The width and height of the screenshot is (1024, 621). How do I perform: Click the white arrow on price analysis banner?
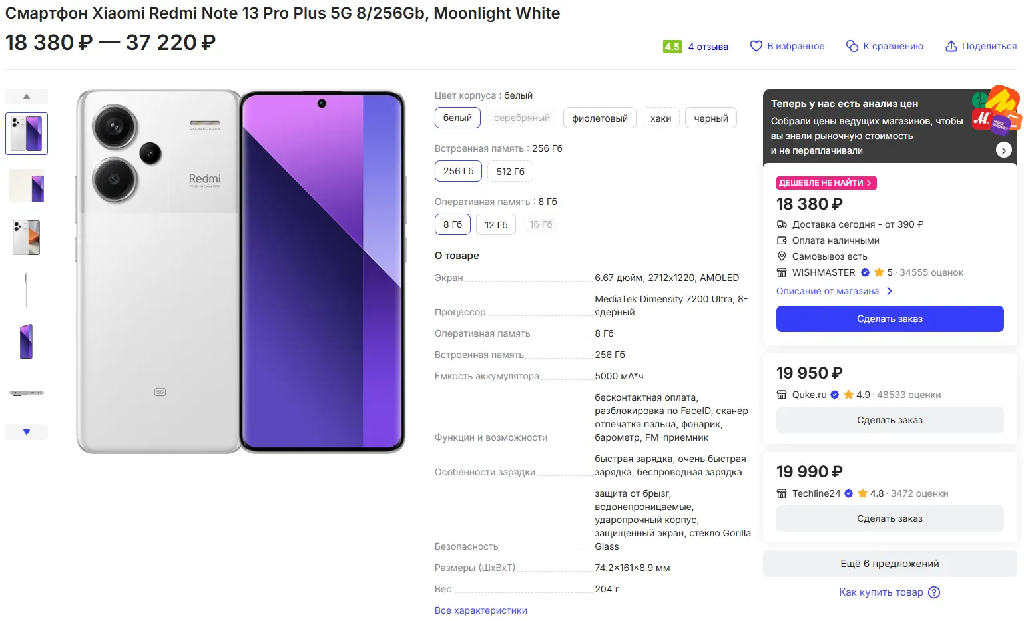coord(1003,150)
